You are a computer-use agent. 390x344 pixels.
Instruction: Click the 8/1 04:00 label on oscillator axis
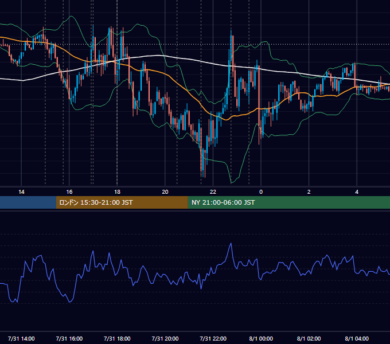[357, 338]
